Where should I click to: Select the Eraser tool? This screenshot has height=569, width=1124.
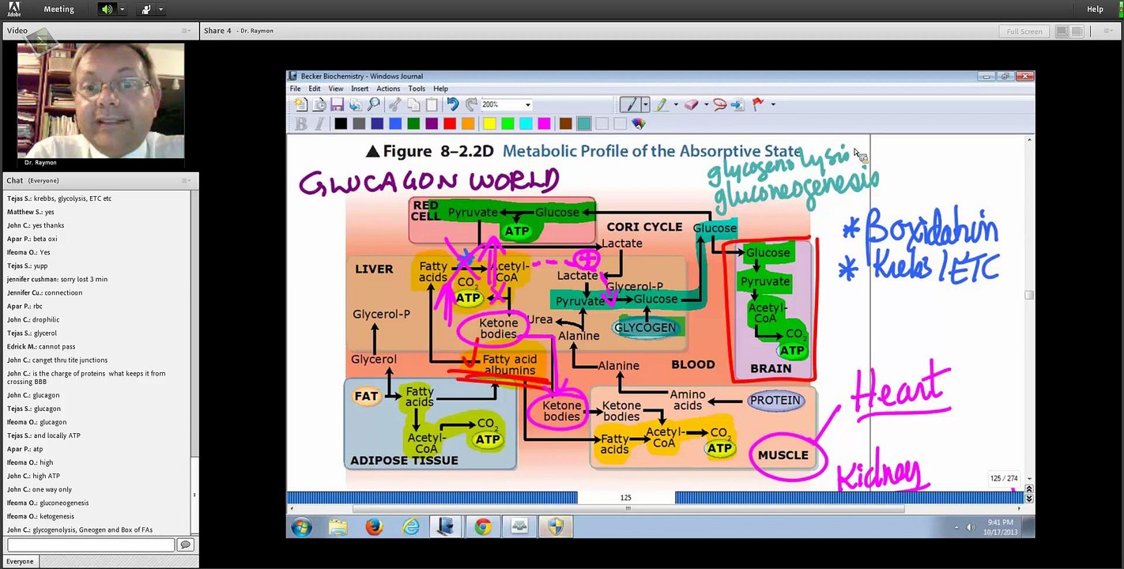pos(692,104)
